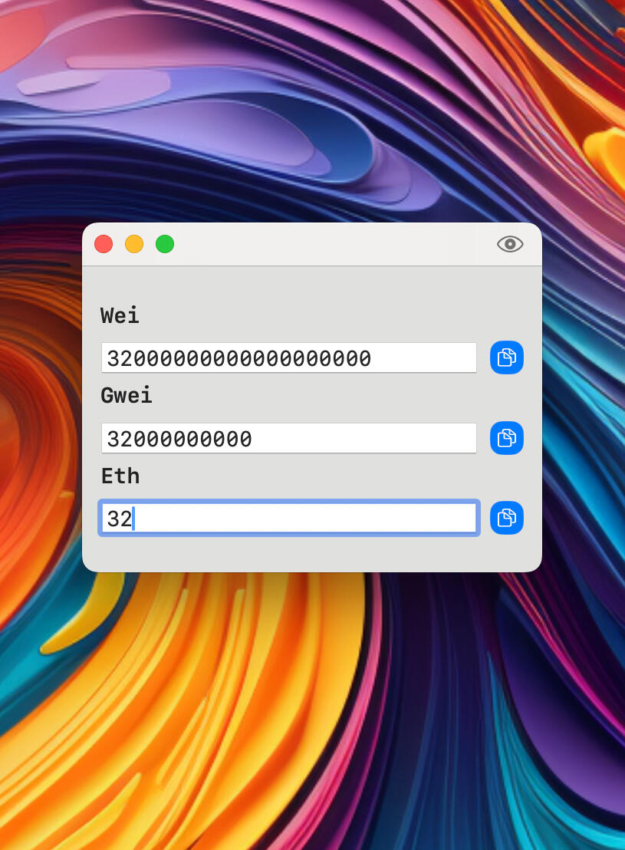Click the number 32000000000 in Gwei field
Viewport: 625px width, 850px height.
(x=179, y=439)
